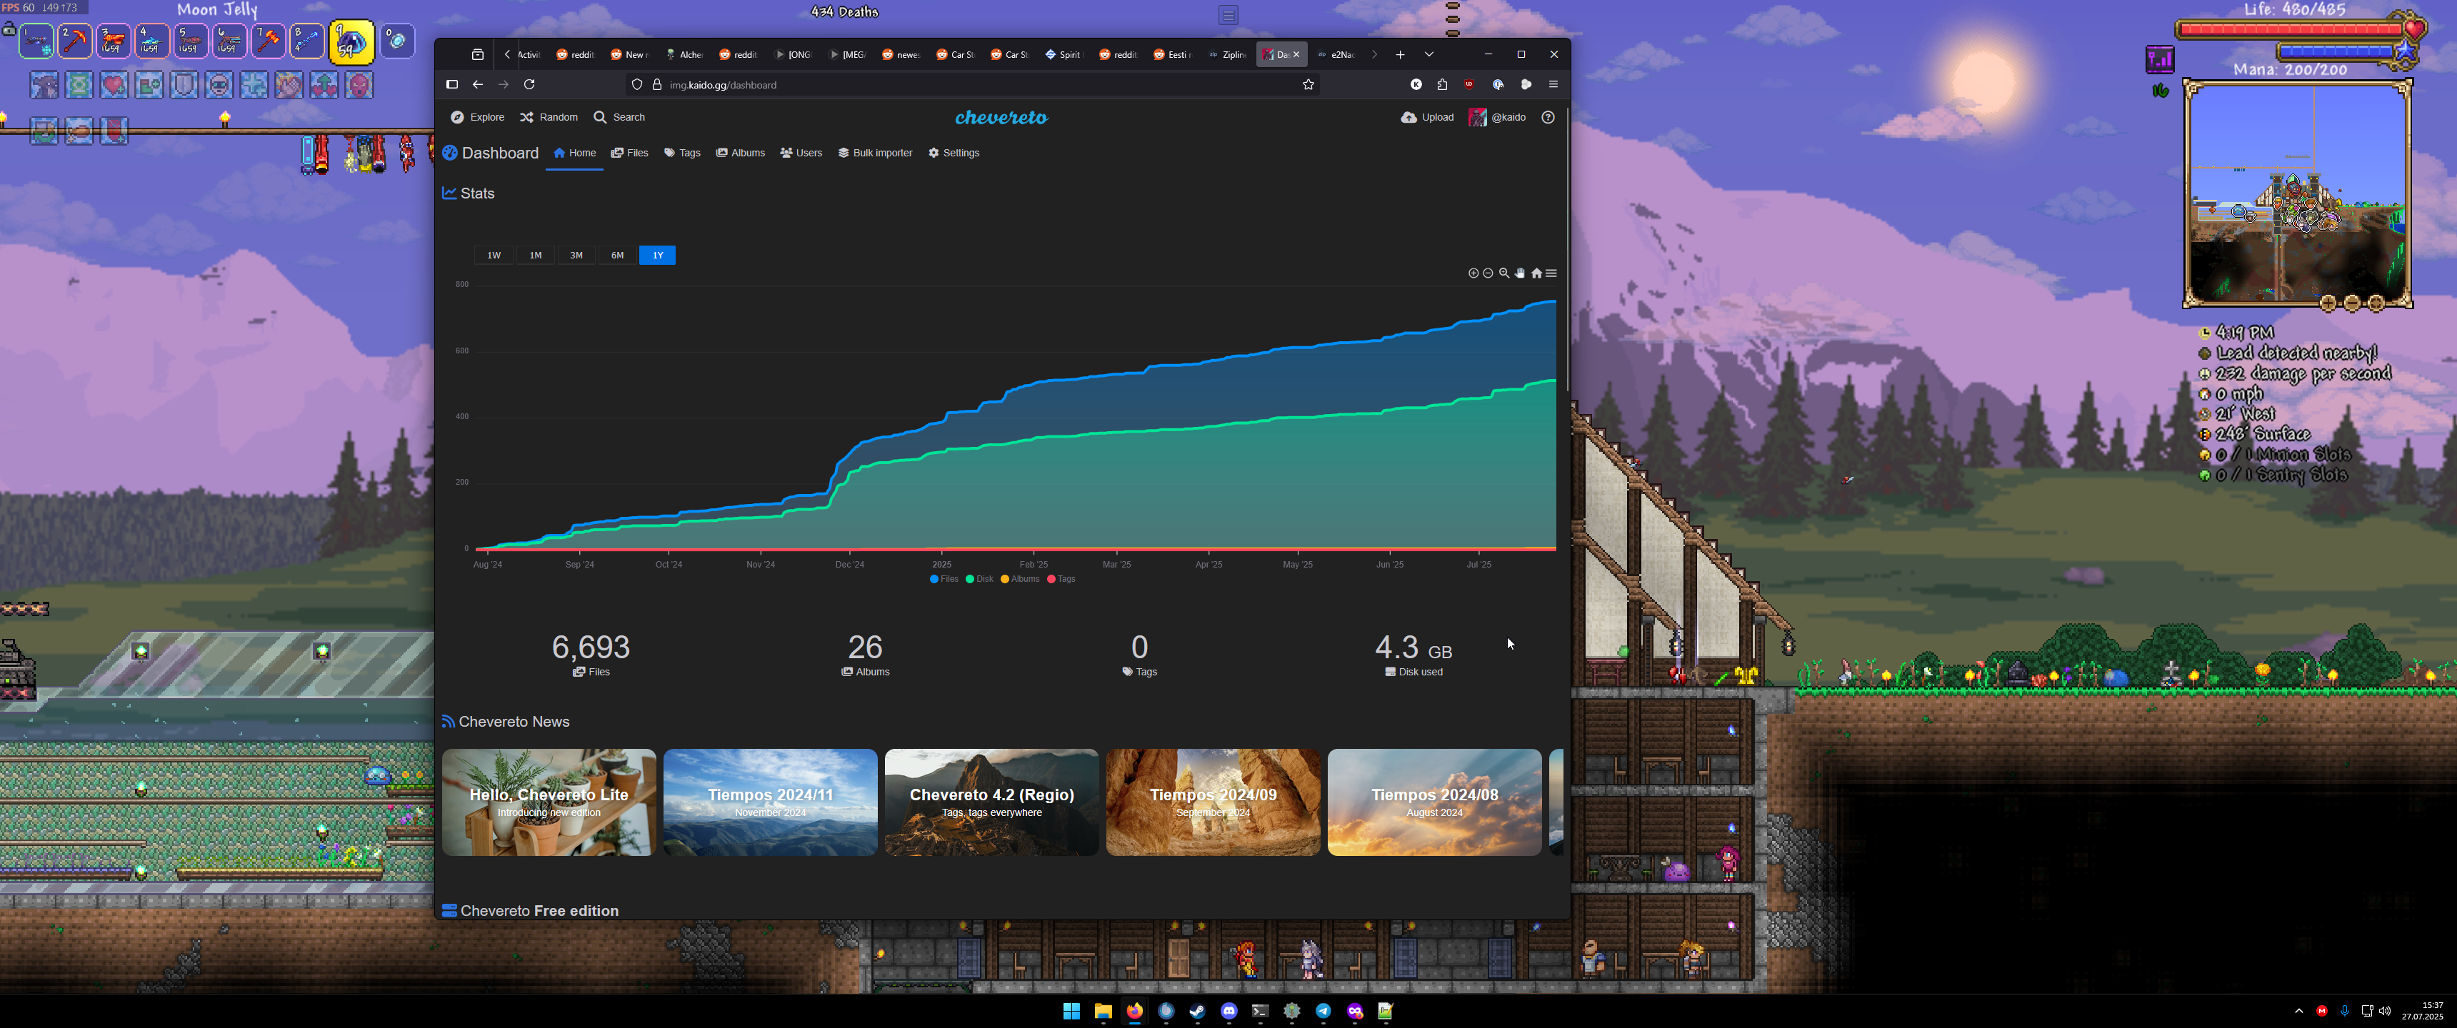Toggle the Albums series in chart legend
Screen dimensions: 2457x1028
coord(1020,579)
